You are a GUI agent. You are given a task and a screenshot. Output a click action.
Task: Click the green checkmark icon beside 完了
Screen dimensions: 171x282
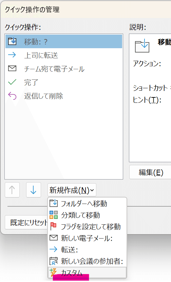pos(12,82)
